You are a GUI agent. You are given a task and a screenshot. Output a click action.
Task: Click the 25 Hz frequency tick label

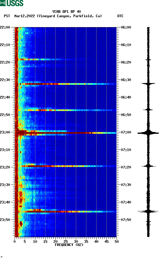(66, 242)
